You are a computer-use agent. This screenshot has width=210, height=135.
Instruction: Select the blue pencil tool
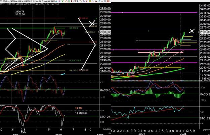click(99, 1)
